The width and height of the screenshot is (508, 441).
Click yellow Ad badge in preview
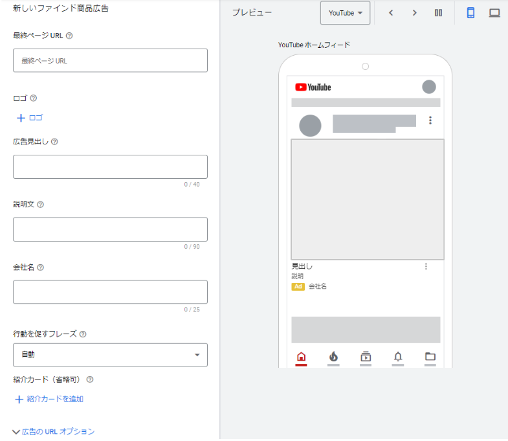[298, 287]
